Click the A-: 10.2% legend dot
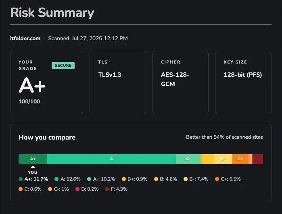Viewport: 282px width, 214px height. coord(89,179)
